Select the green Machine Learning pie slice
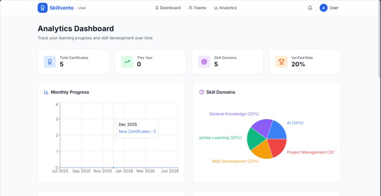 (x=255, y=139)
